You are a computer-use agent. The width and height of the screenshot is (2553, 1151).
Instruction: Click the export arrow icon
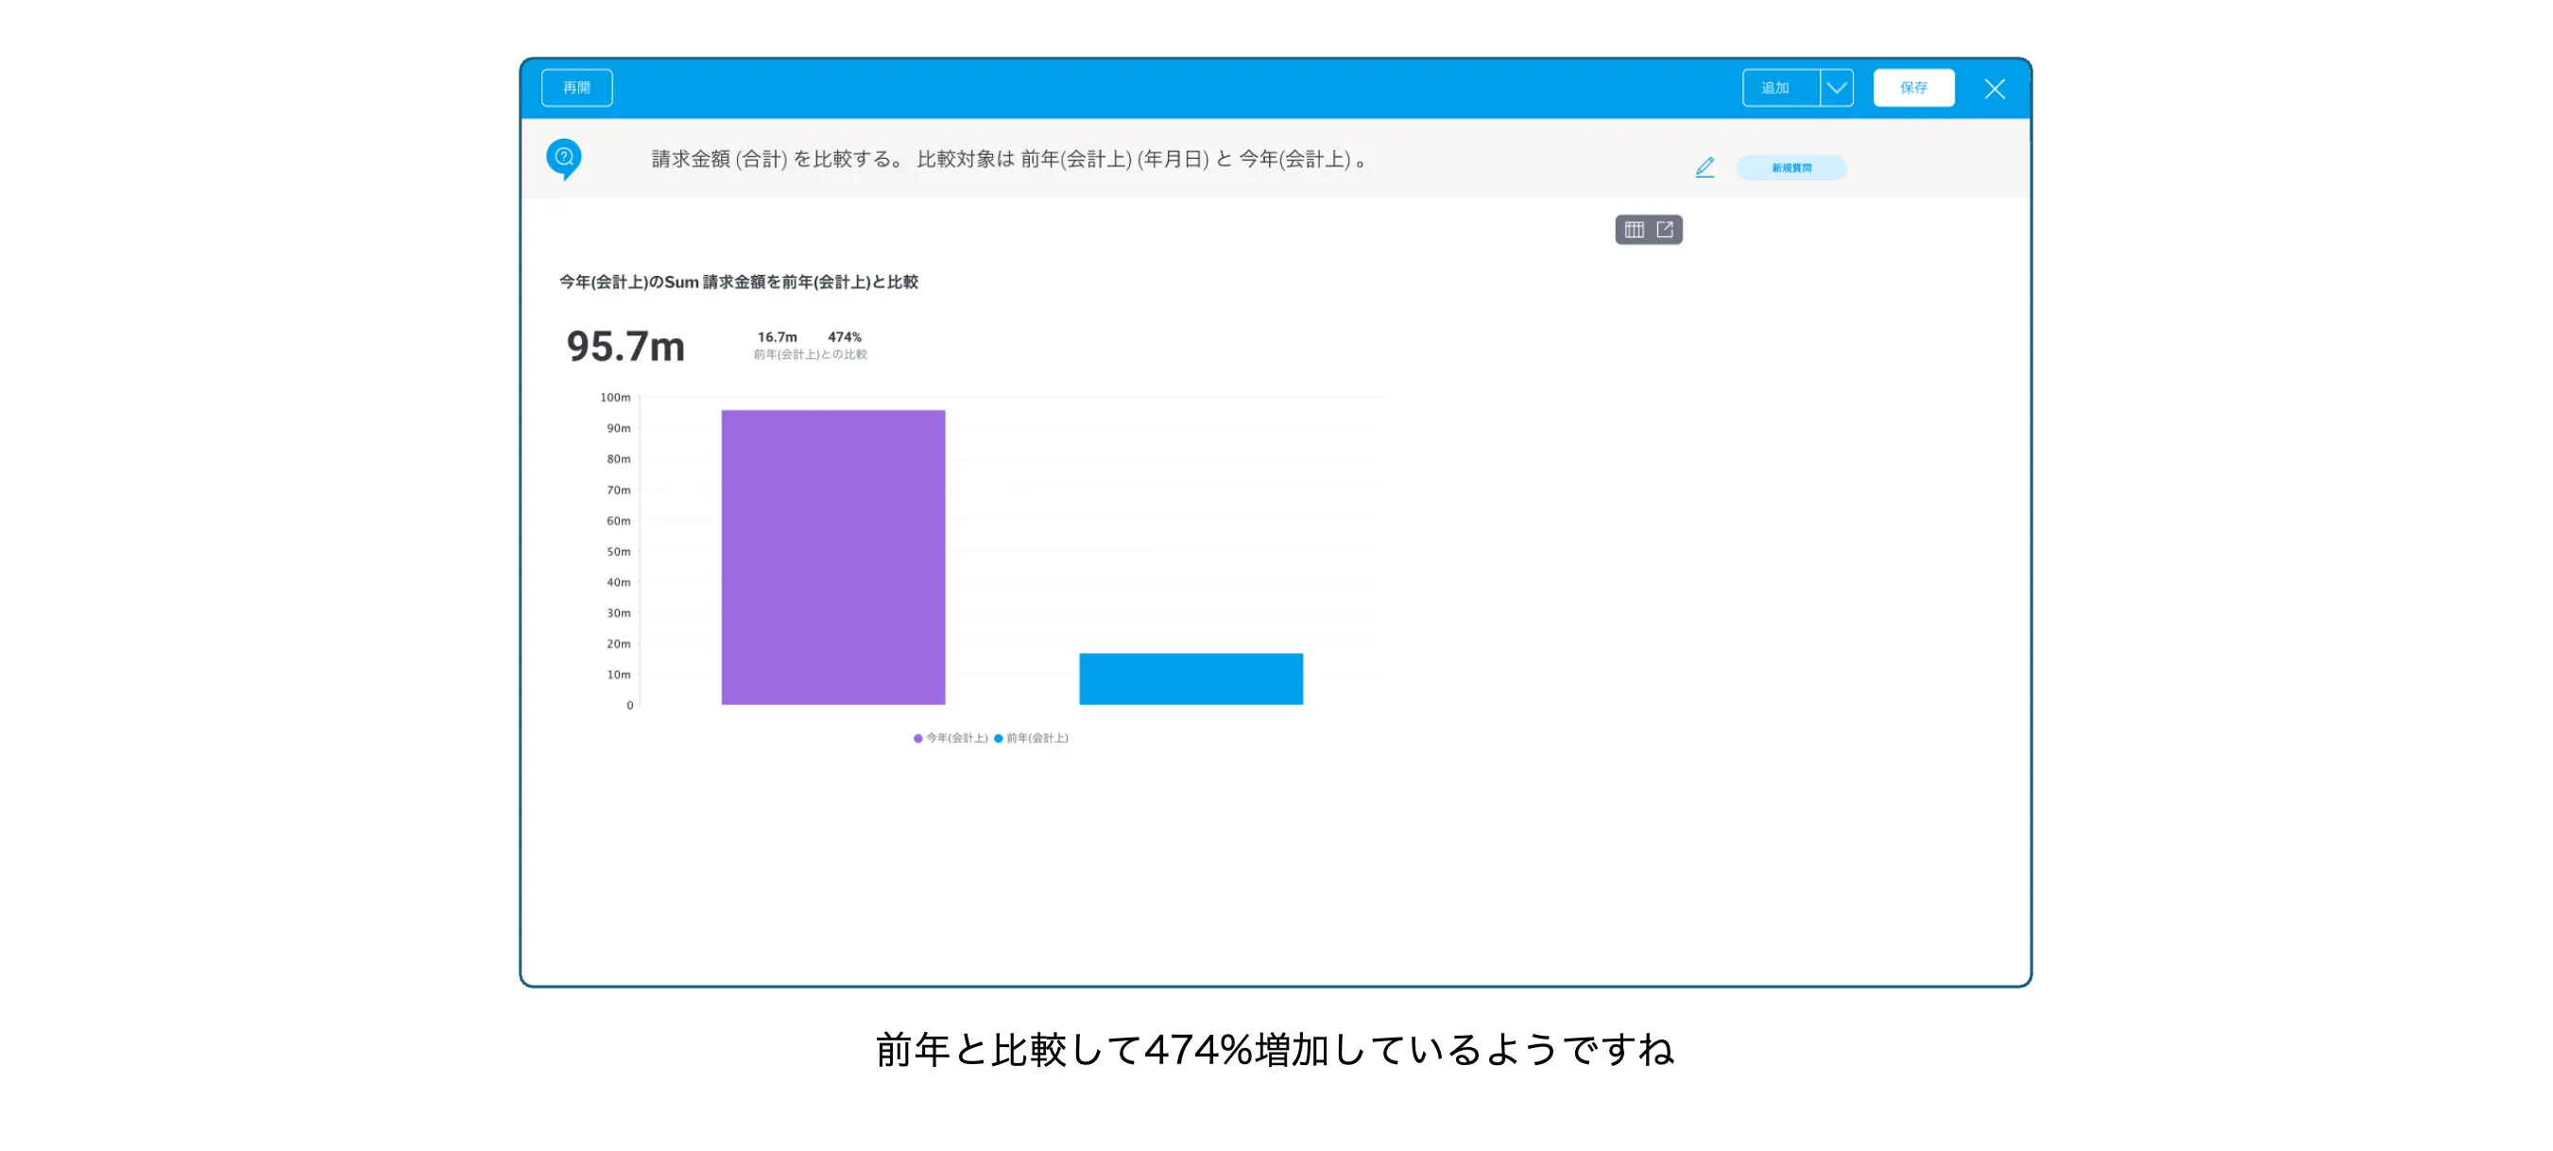click(1665, 230)
